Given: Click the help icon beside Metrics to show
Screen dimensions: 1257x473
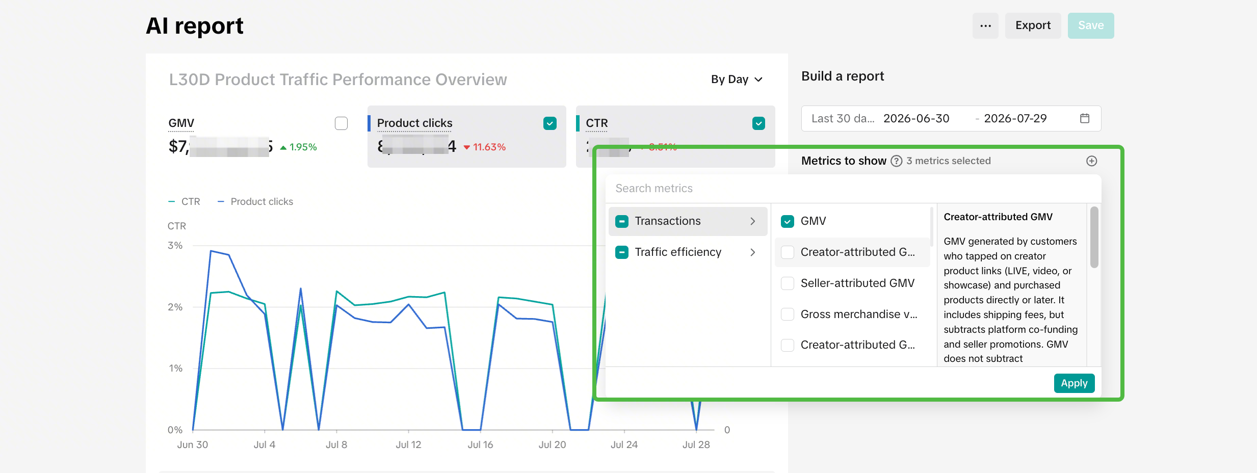Looking at the screenshot, I should coord(896,161).
